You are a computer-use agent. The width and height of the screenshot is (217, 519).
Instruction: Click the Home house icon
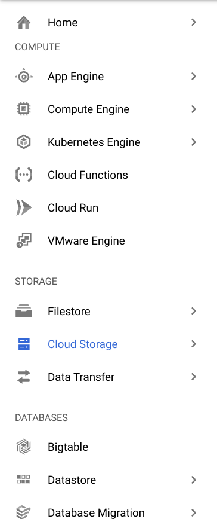point(24,23)
